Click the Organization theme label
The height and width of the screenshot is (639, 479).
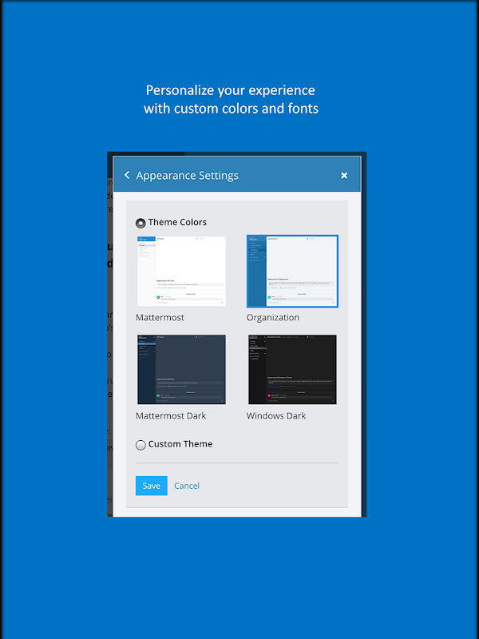[273, 317]
